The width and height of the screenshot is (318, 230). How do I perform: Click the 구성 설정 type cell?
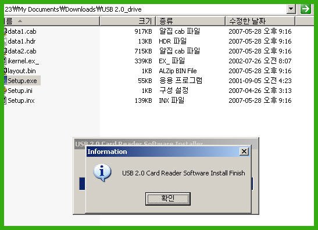coord(174,91)
